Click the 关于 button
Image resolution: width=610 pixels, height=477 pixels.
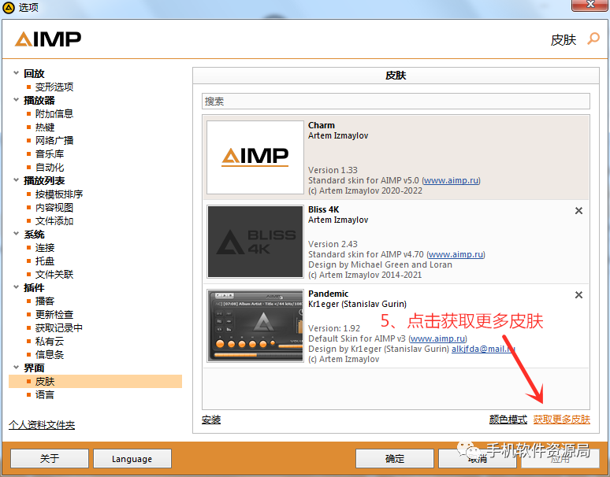point(50,459)
